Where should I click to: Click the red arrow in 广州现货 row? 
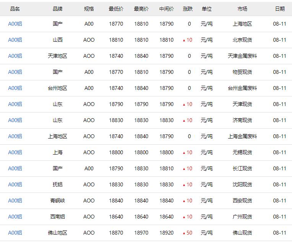click(x=184, y=217)
